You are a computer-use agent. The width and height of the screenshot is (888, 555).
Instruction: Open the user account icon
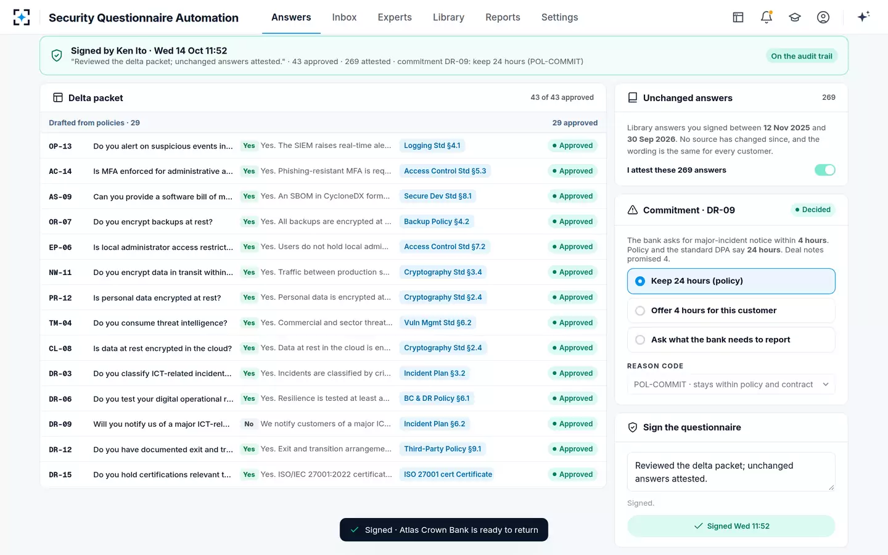click(823, 17)
